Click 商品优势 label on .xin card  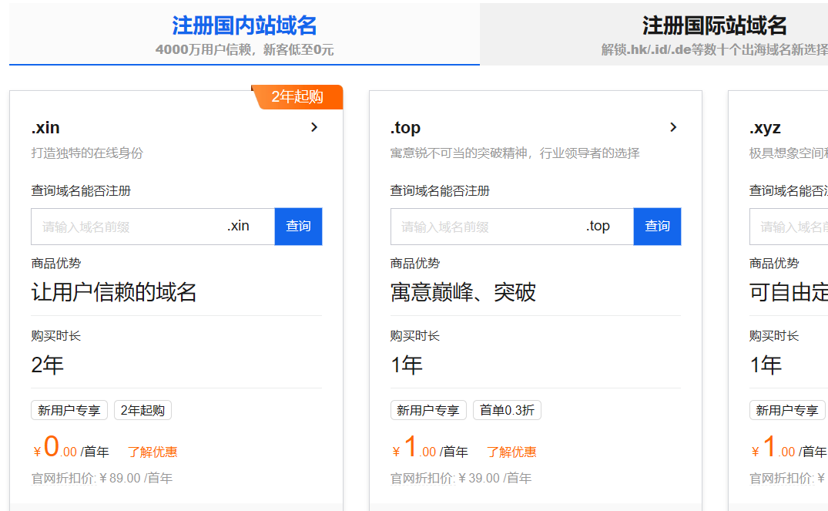pyautogui.click(x=56, y=263)
